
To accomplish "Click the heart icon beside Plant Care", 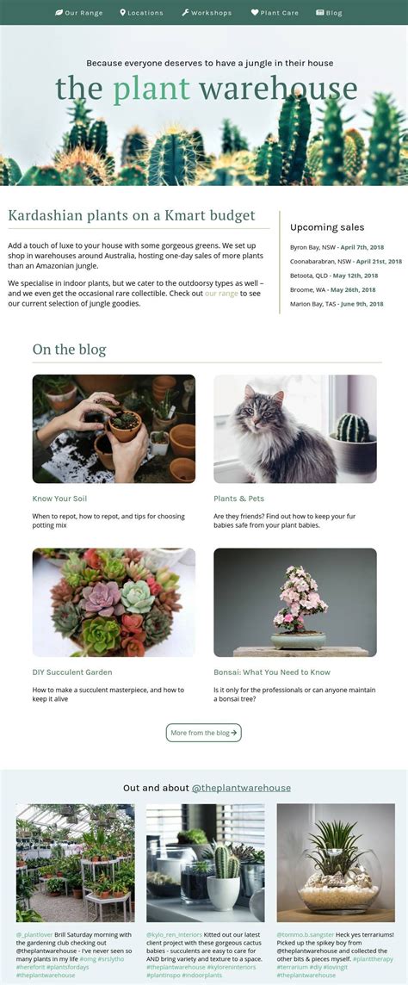I will coord(255,12).
